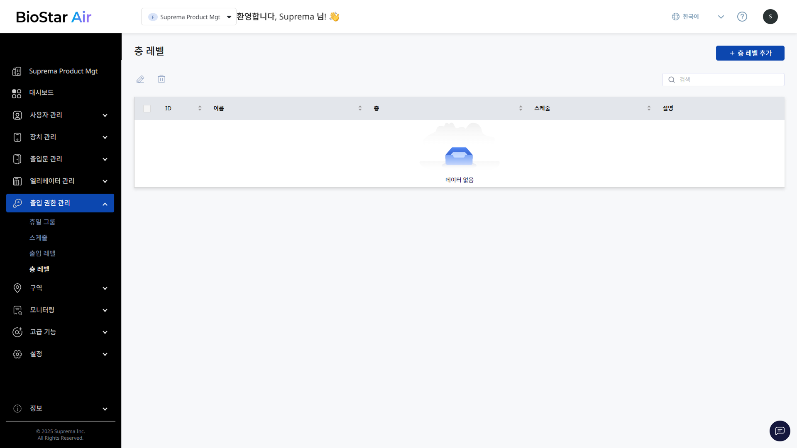Image resolution: width=797 pixels, height=448 pixels.
Task: Click the elevator management sidebar icon
Action: pos(17,181)
